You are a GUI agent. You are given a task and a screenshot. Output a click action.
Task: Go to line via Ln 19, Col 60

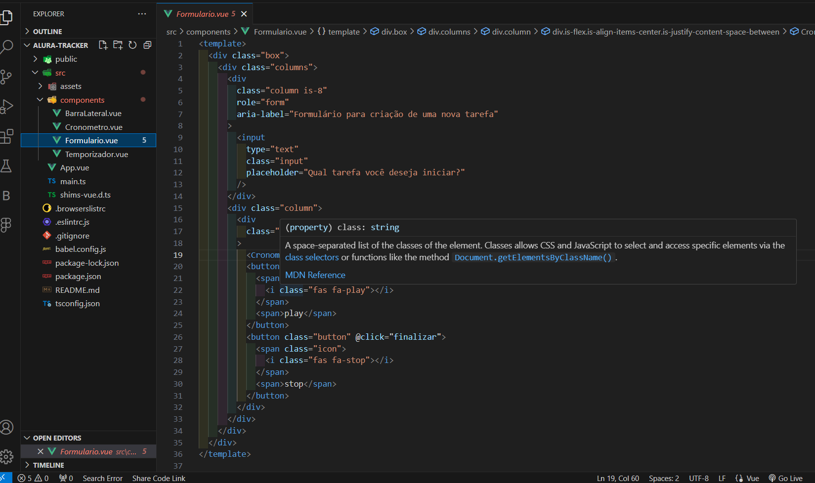pyautogui.click(x=618, y=478)
